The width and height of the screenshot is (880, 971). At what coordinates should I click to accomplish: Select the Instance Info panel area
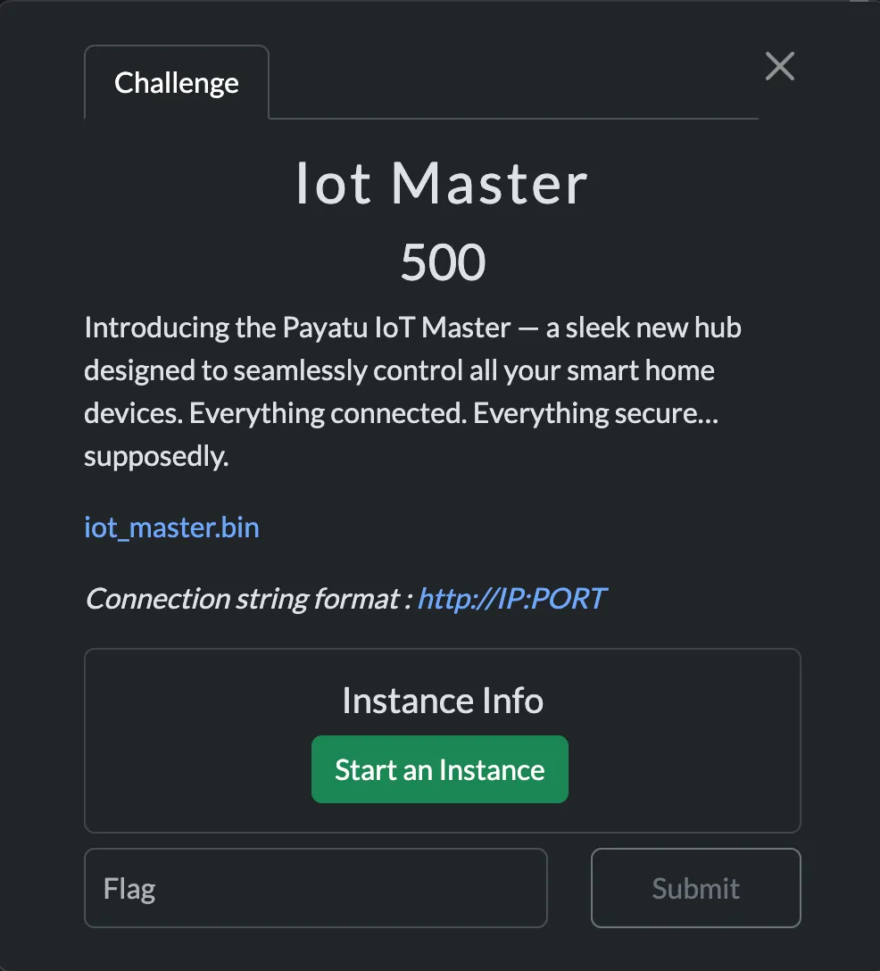click(442, 701)
